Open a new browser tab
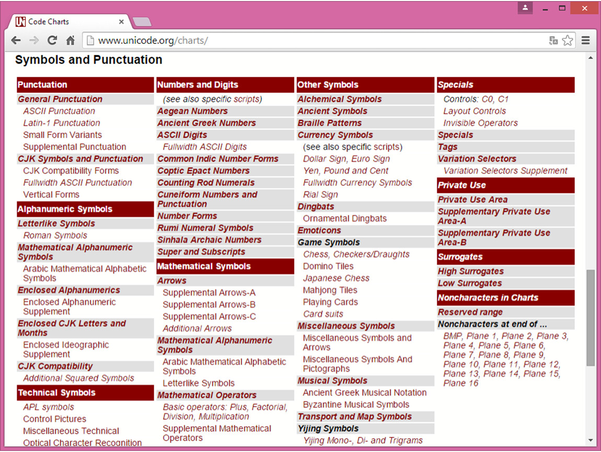This screenshot has width=601, height=452. coord(142,22)
